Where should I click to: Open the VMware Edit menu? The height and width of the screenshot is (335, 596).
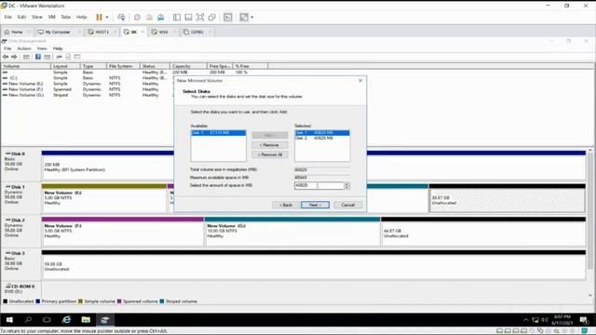tap(22, 17)
